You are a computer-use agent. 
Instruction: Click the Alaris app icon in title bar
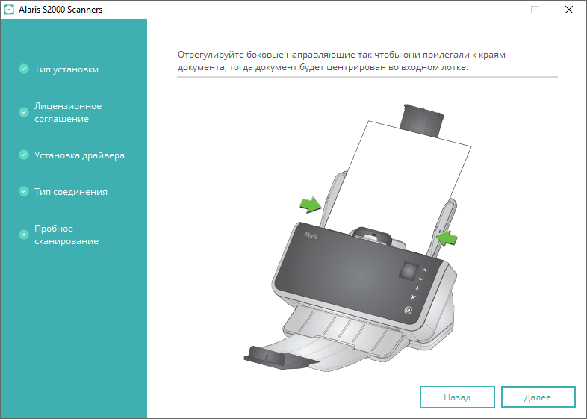[x=9, y=10]
